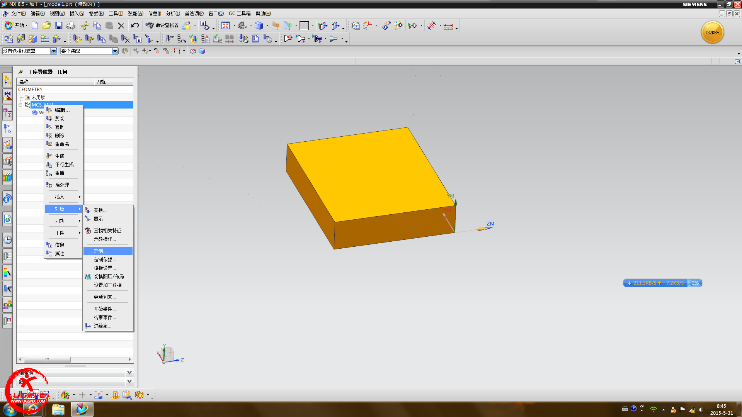Open the 插入(S) menu
The image size is (742, 417).
tap(77, 14)
